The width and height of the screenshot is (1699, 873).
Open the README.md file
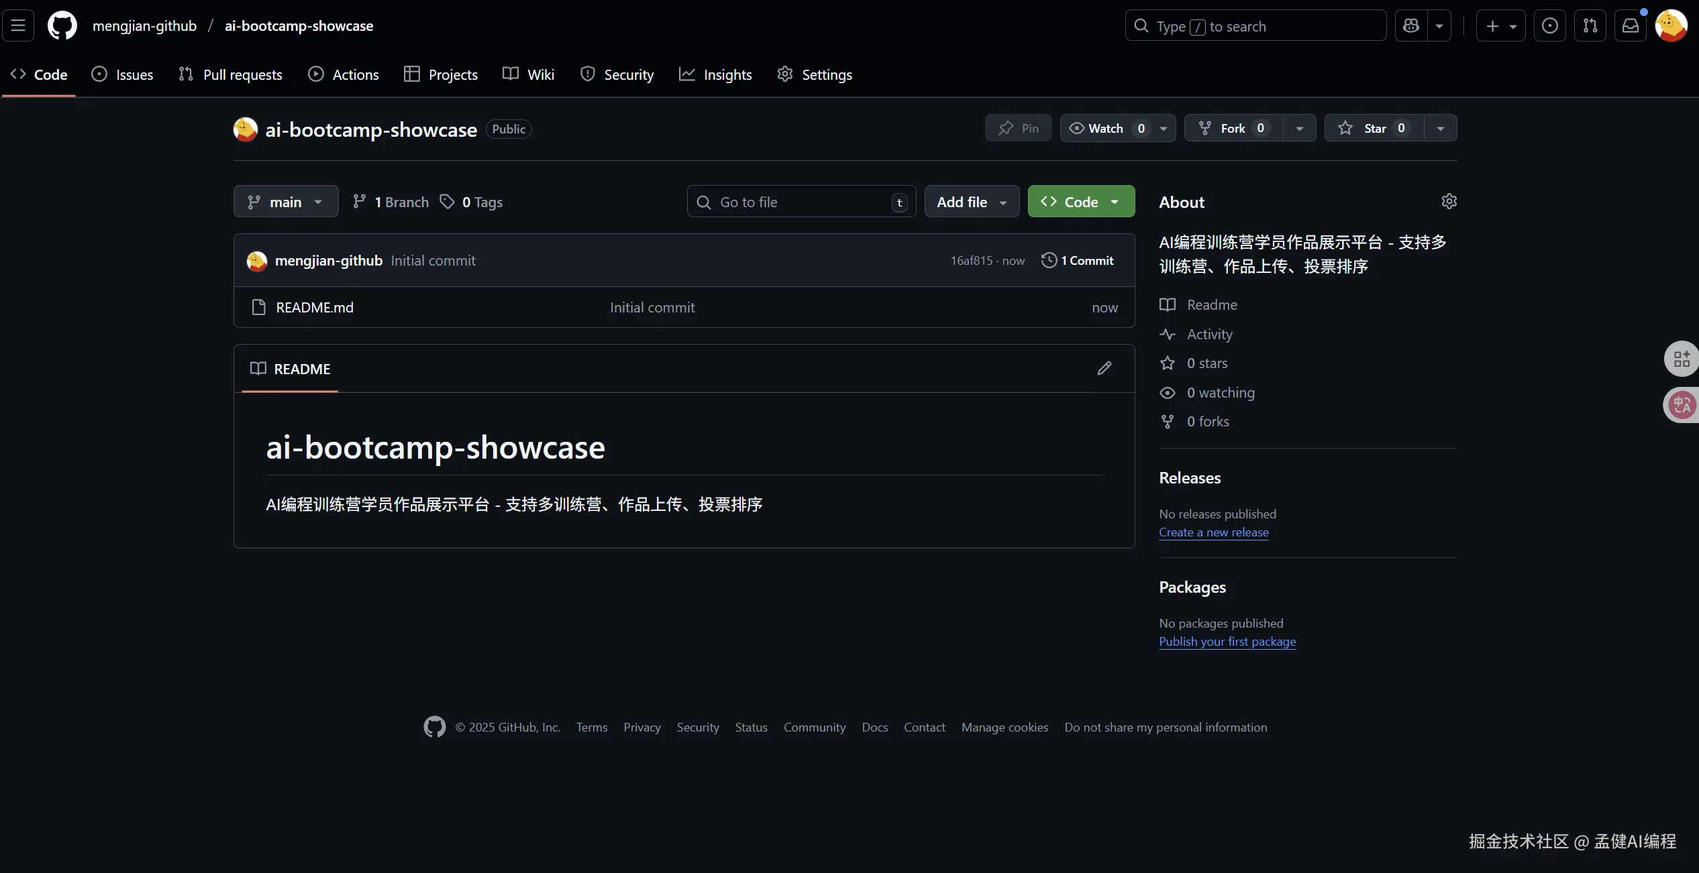pos(314,308)
